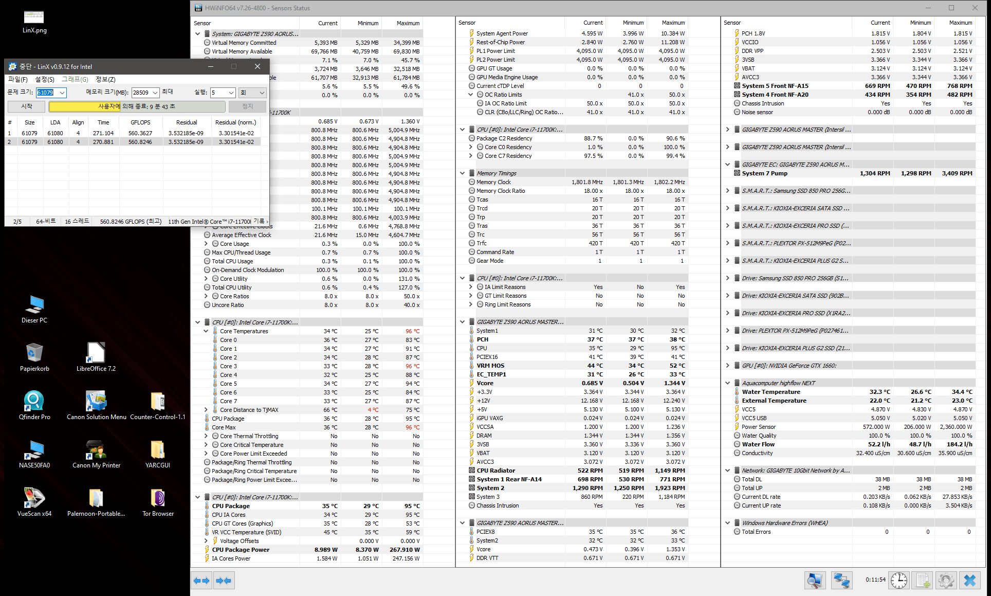Click the 0:11:54 elapsed time readout
This screenshot has width=991, height=596.
pos(875,580)
